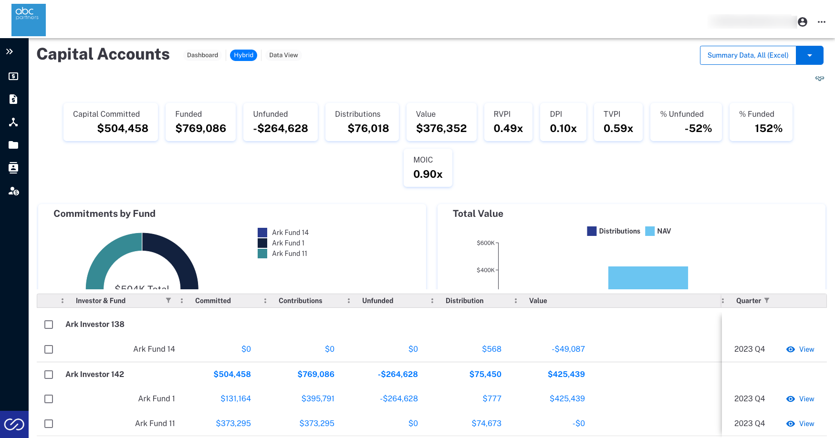835x438 pixels.
Task: Expand the sidebar with double chevron icon
Action: [x=10, y=51]
